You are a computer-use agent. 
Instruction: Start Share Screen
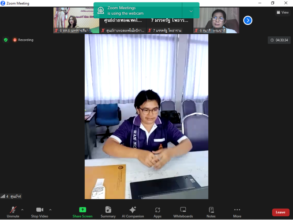coord(82,212)
